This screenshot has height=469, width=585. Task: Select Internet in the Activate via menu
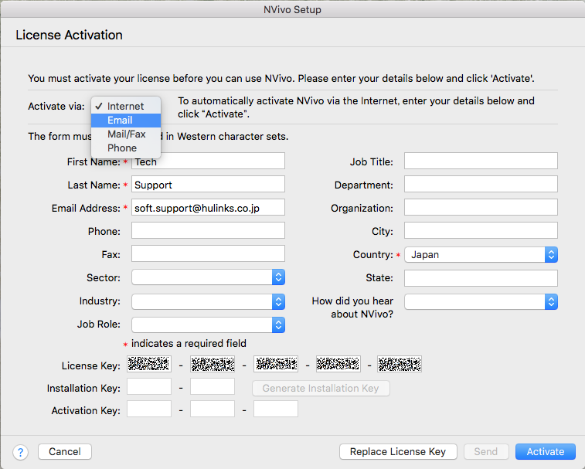tap(126, 107)
